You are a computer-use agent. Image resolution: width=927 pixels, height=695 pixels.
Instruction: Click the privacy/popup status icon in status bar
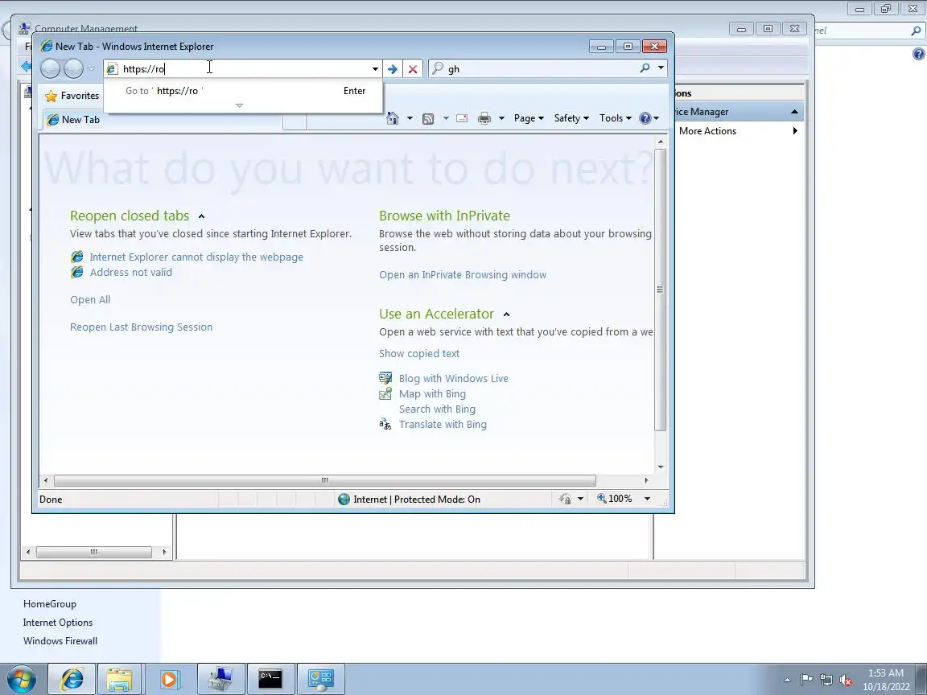[x=565, y=499]
